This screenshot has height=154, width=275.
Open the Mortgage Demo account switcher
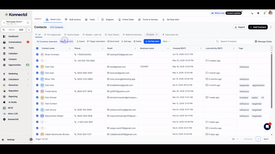point(16,23)
